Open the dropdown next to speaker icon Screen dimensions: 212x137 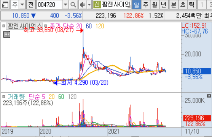tap(89, 5)
